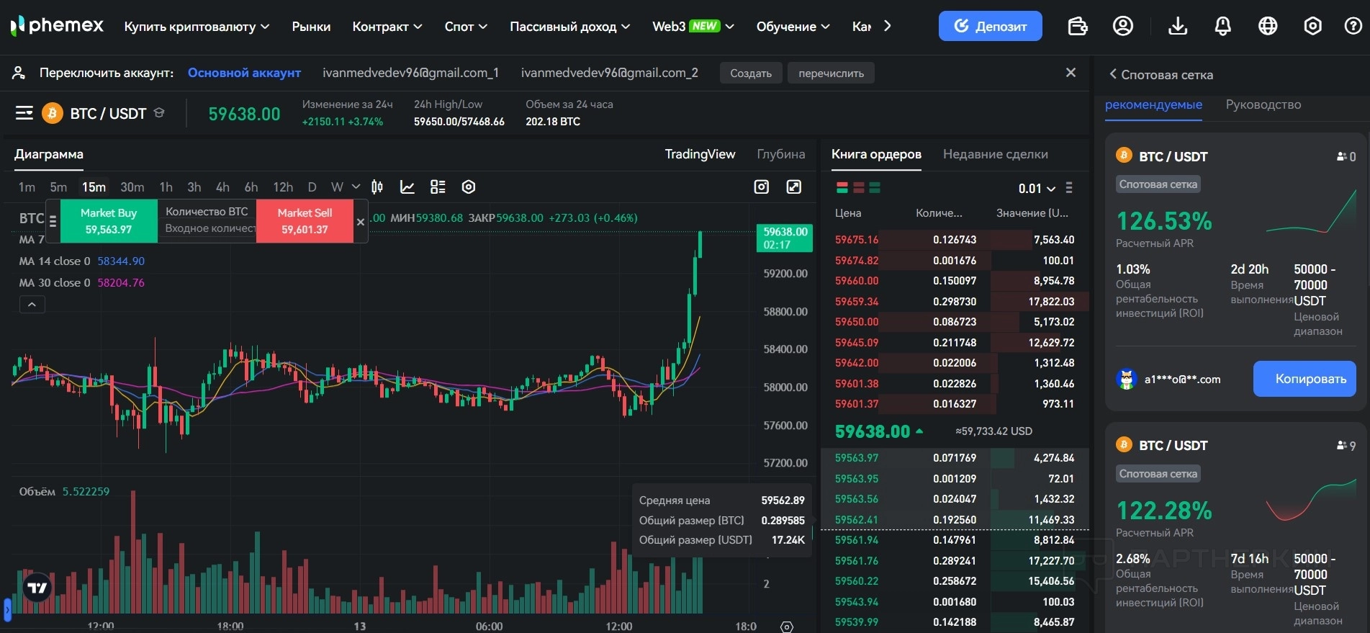This screenshot has width=1370, height=633.
Task: Open the Рынки page
Action: pyautogui.click(x=311, y=27)
